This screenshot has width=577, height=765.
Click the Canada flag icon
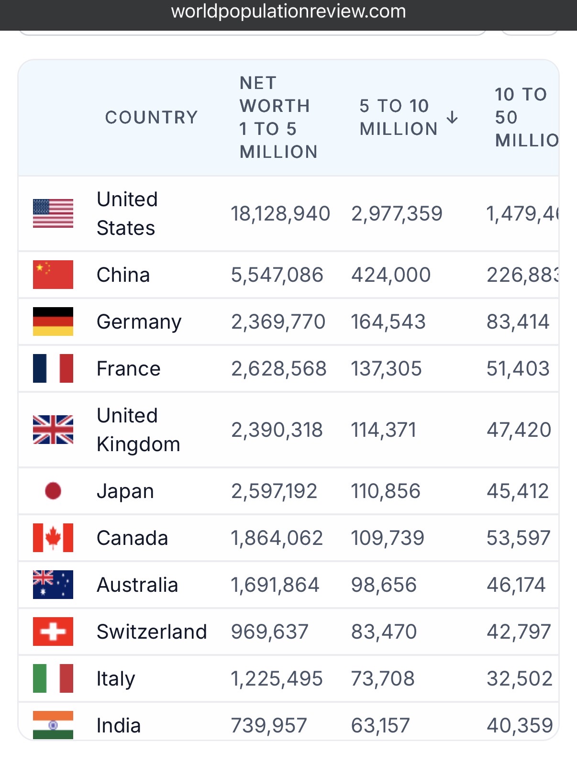click(53, 538)
